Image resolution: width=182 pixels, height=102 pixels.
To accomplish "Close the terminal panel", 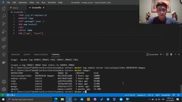I will click(179, 54).
